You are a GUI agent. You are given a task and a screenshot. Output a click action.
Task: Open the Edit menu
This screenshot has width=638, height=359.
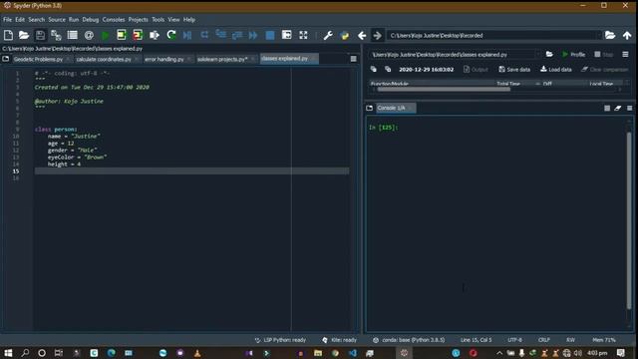(20, 20)
